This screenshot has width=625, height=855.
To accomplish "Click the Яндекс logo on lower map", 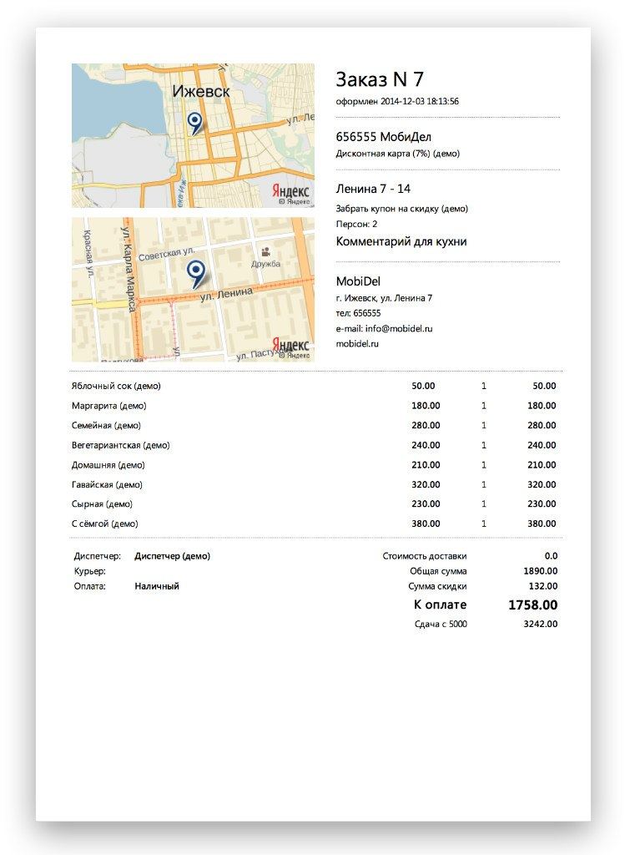I will tap(290, 345).
